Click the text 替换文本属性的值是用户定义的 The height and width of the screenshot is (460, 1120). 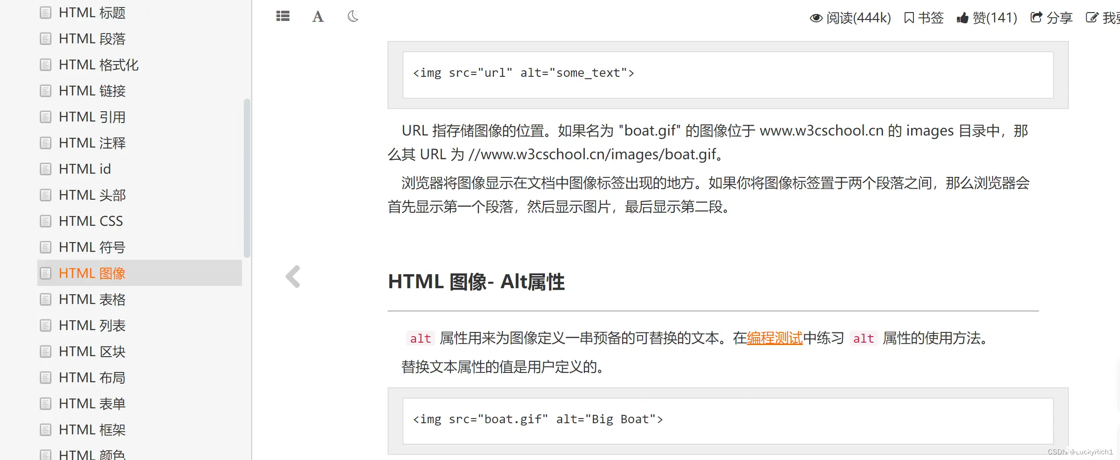pyautogui.click(x=503, y=367)
